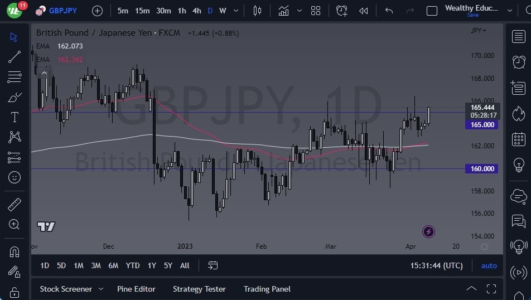The image size is (531, 300).
Task: Open the Stock Screener tab
Action: click(x=66, y=289)
